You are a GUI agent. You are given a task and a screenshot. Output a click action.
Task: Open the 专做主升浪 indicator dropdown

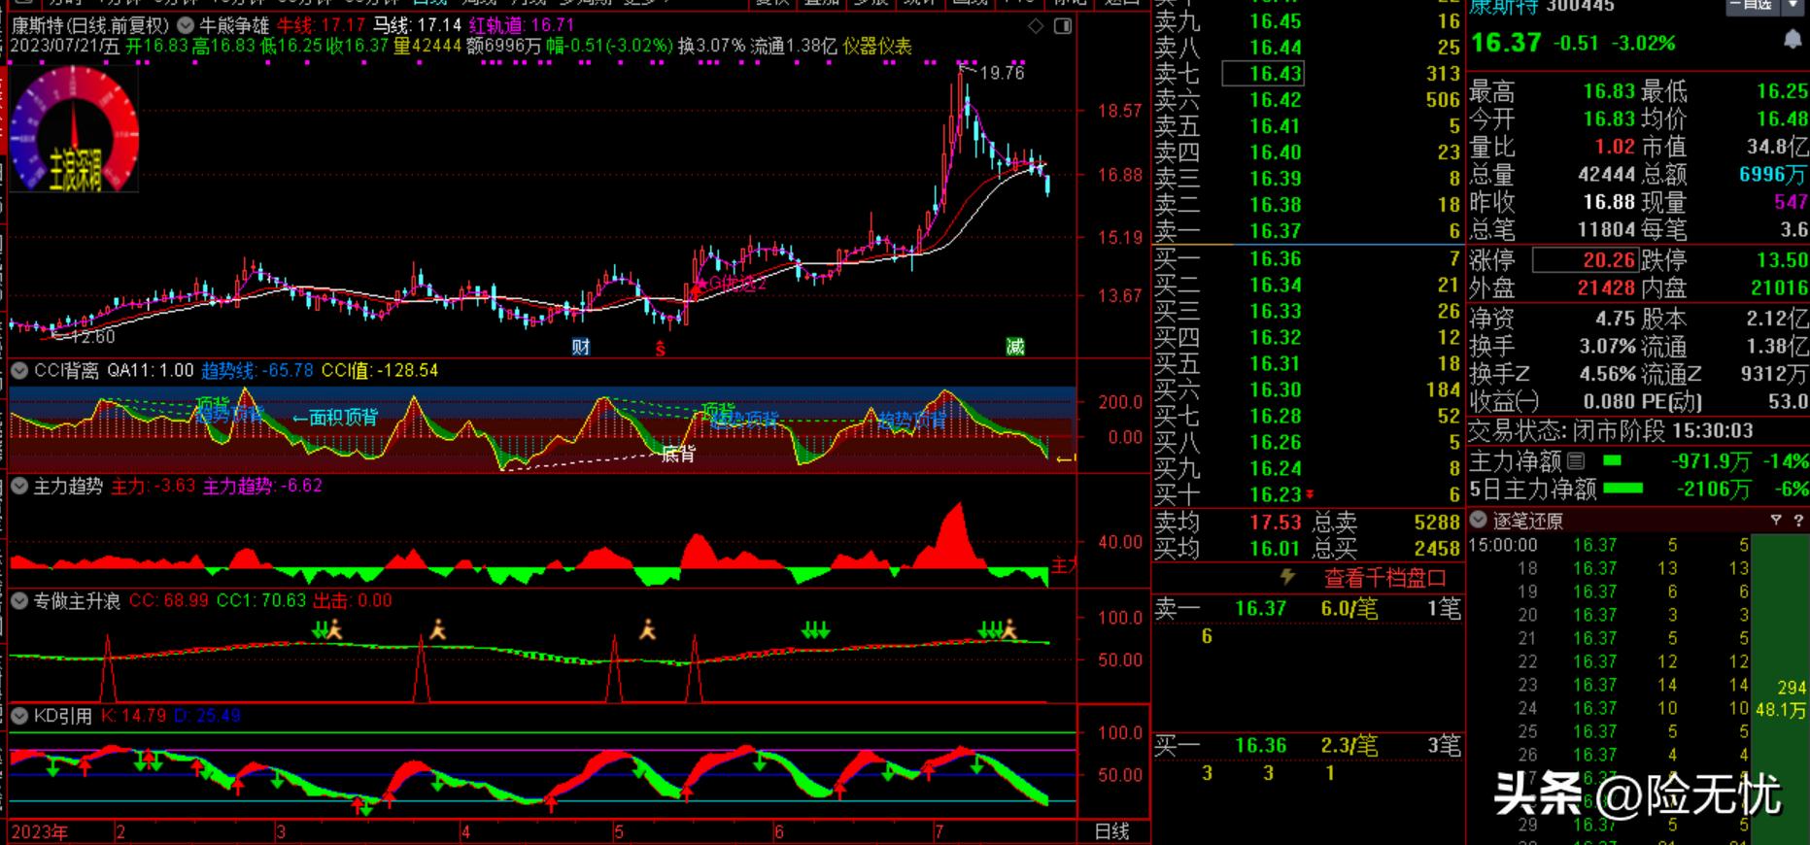(18, 601)
